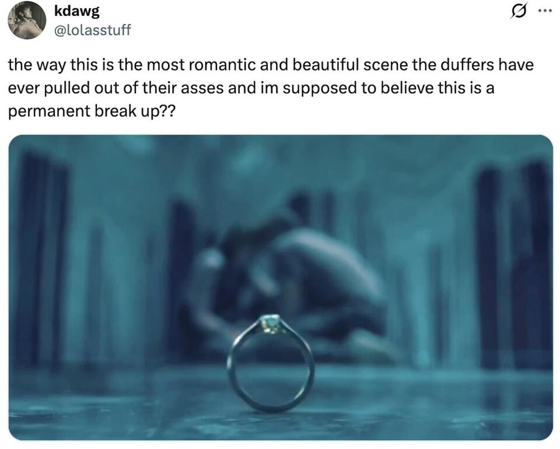This screenshot has height=449, width=560.
Task: Click the dark pillar at image left edge
Action: (41, 257)
